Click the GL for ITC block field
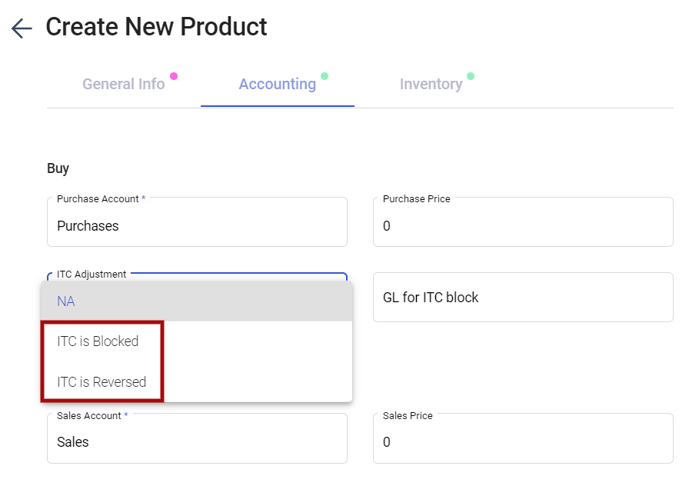This screenshot has width=699, height=486. pos(523,298)
